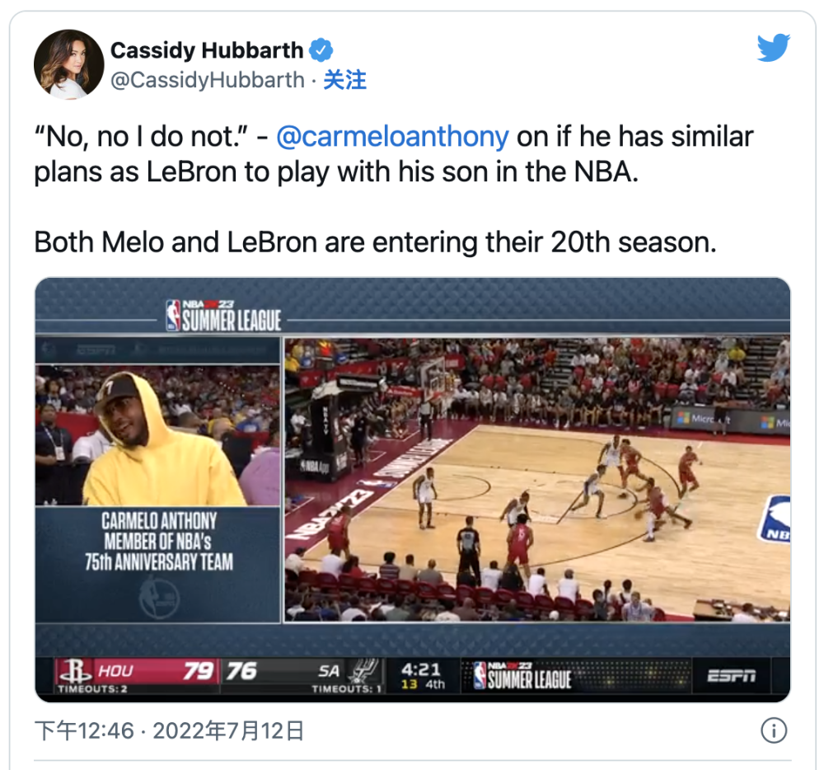Open the tweet info circle icon
The width and height of the screenshot is (824, 770).
coord(774,730)
